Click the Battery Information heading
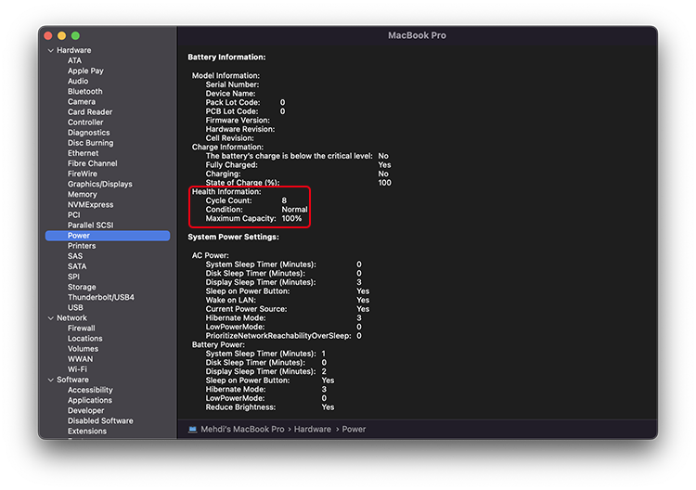The image size is (696, 490). tap(226, 58)
